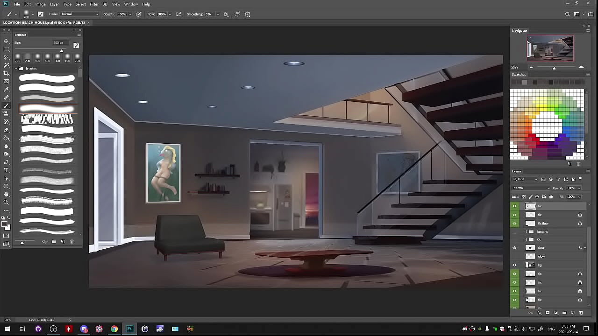Viewport: 598px width, 336px height.
Task: Select the Eyedropper tool
Action: click(6, 90)
